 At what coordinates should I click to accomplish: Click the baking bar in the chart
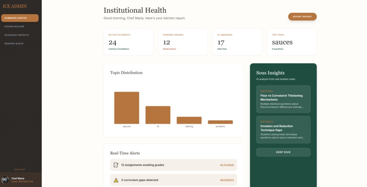189,120
